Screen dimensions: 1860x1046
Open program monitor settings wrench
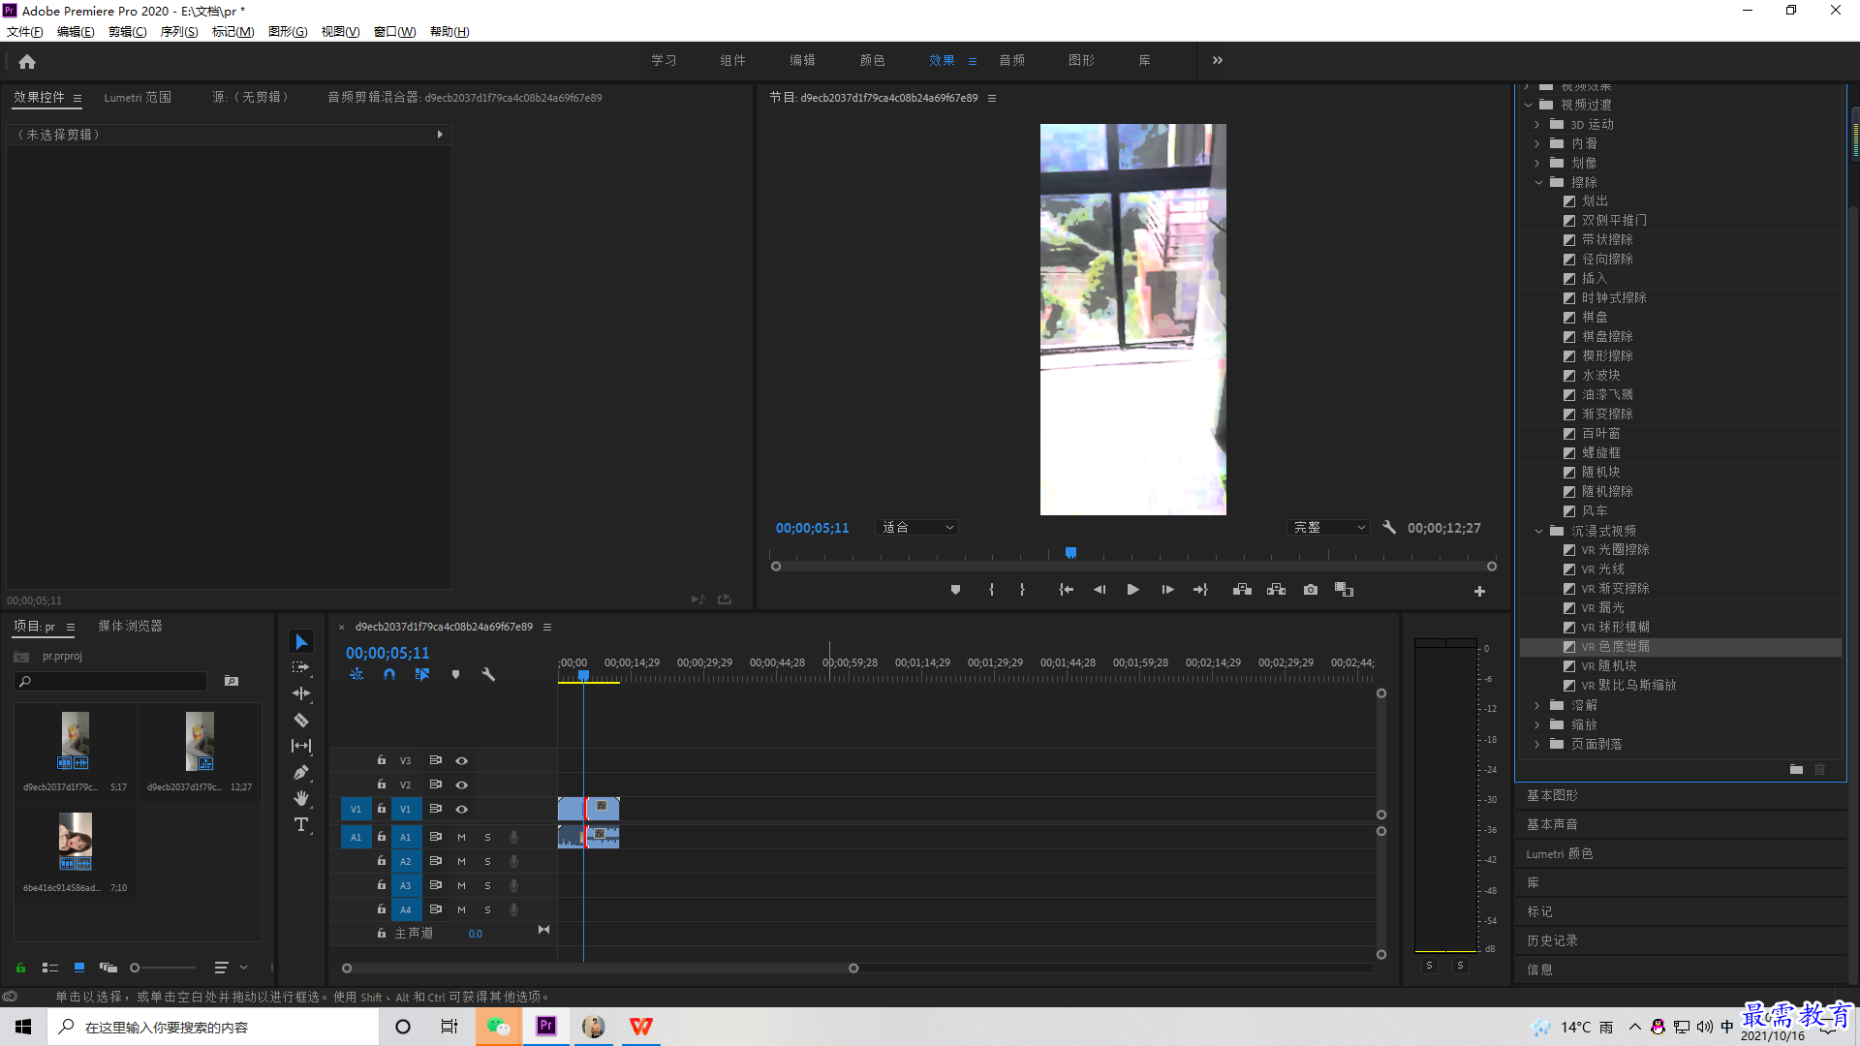click(1389, 528)
